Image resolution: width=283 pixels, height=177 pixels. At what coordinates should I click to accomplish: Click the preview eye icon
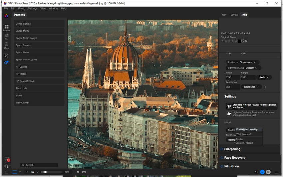[x=78, y=172]
